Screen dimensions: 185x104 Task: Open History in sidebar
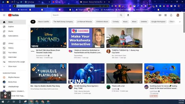point(13,48)
